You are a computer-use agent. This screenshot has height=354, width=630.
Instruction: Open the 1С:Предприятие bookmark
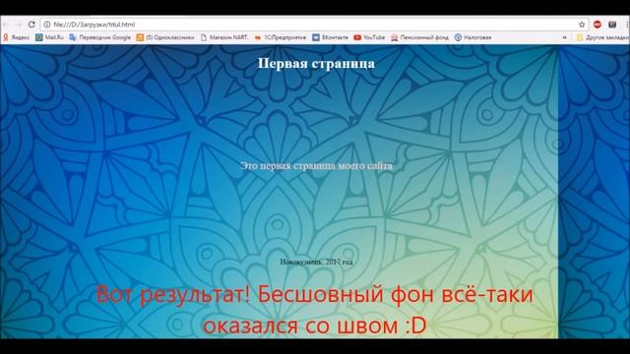[x=281, y=37]
